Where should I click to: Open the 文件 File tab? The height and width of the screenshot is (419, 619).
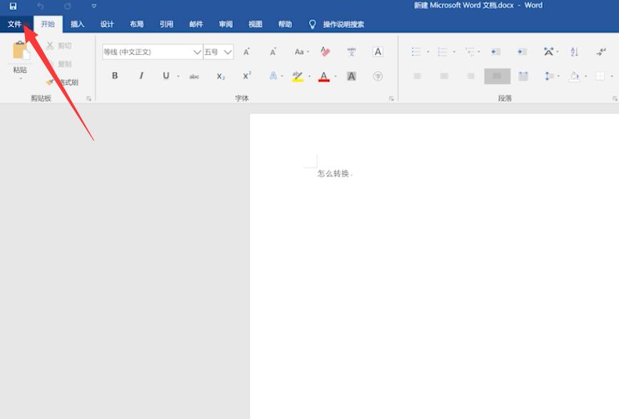click(x=14, y=24)
